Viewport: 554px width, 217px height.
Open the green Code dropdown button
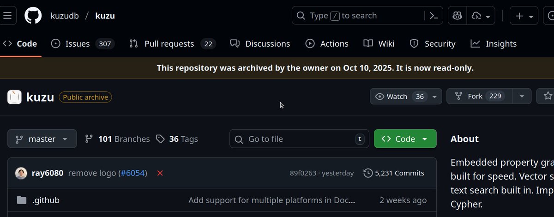click(405, 139)
